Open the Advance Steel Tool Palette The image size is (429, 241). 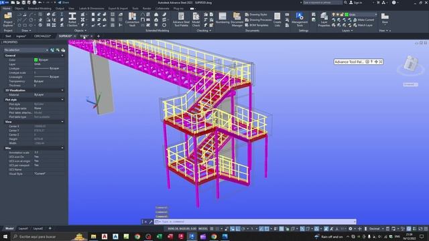[x=181, y=19]
